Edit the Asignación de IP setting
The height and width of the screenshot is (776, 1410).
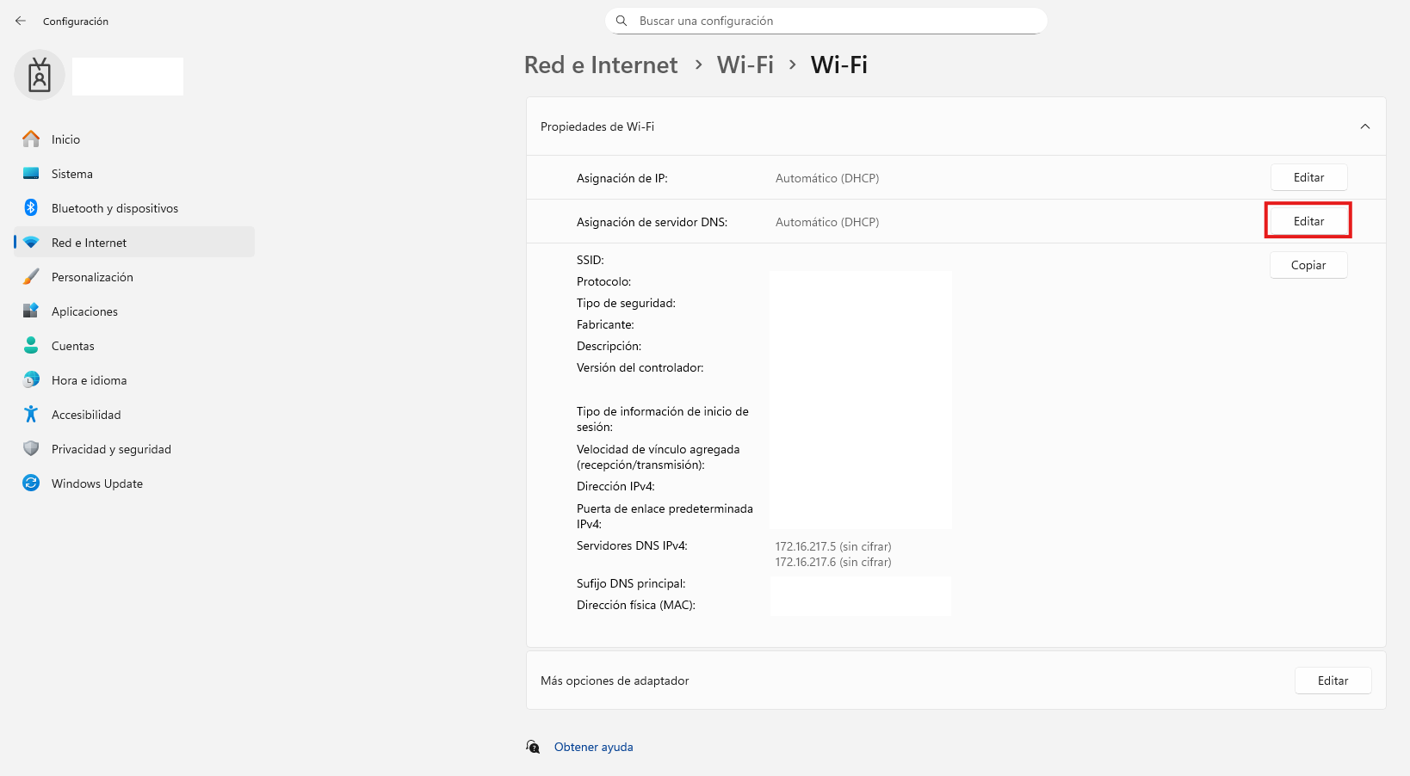click(1308, 177)
